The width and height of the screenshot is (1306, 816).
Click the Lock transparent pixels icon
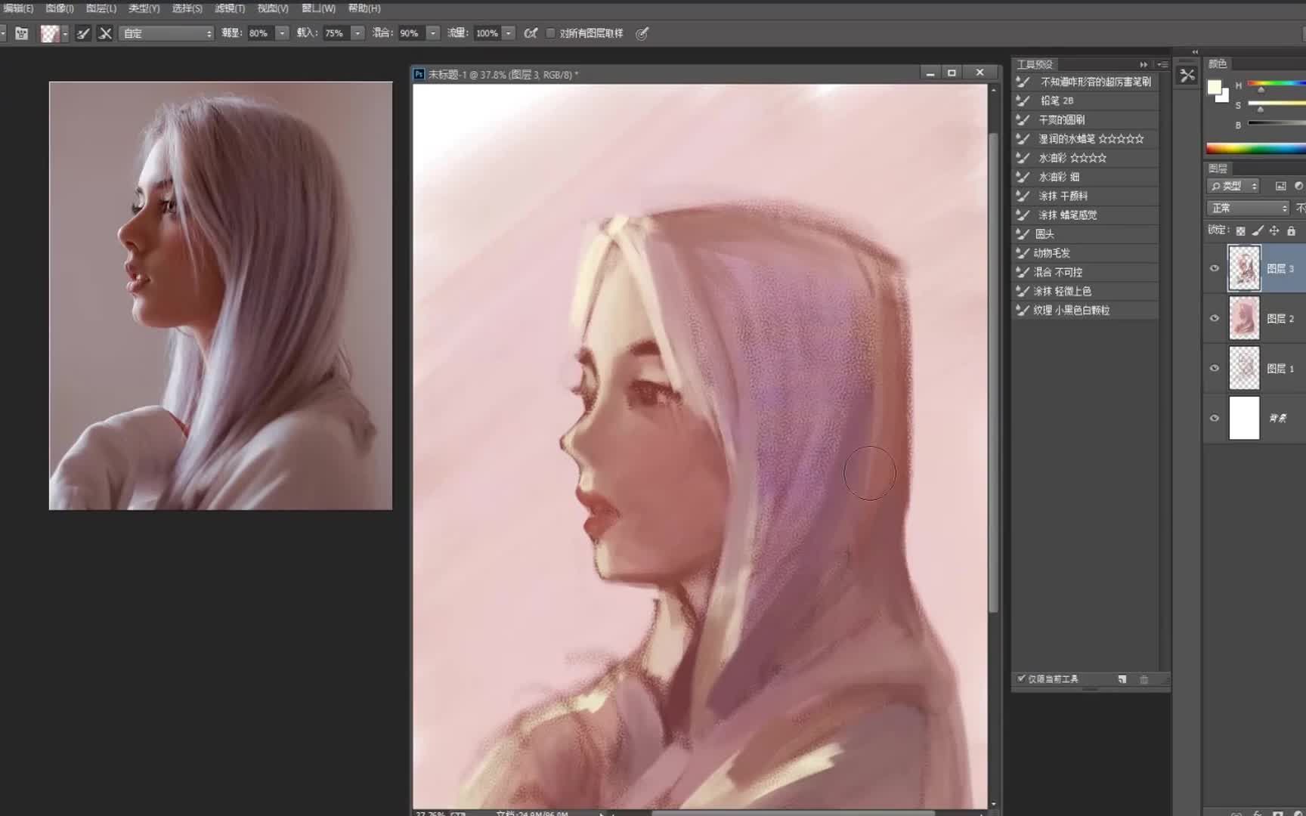click(x=1240, y=230)
